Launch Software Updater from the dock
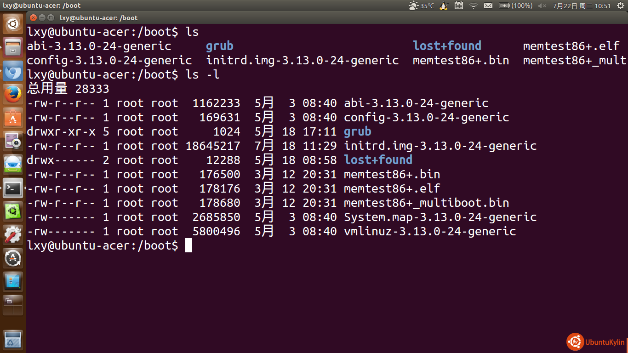 click(x=13, y=258)
